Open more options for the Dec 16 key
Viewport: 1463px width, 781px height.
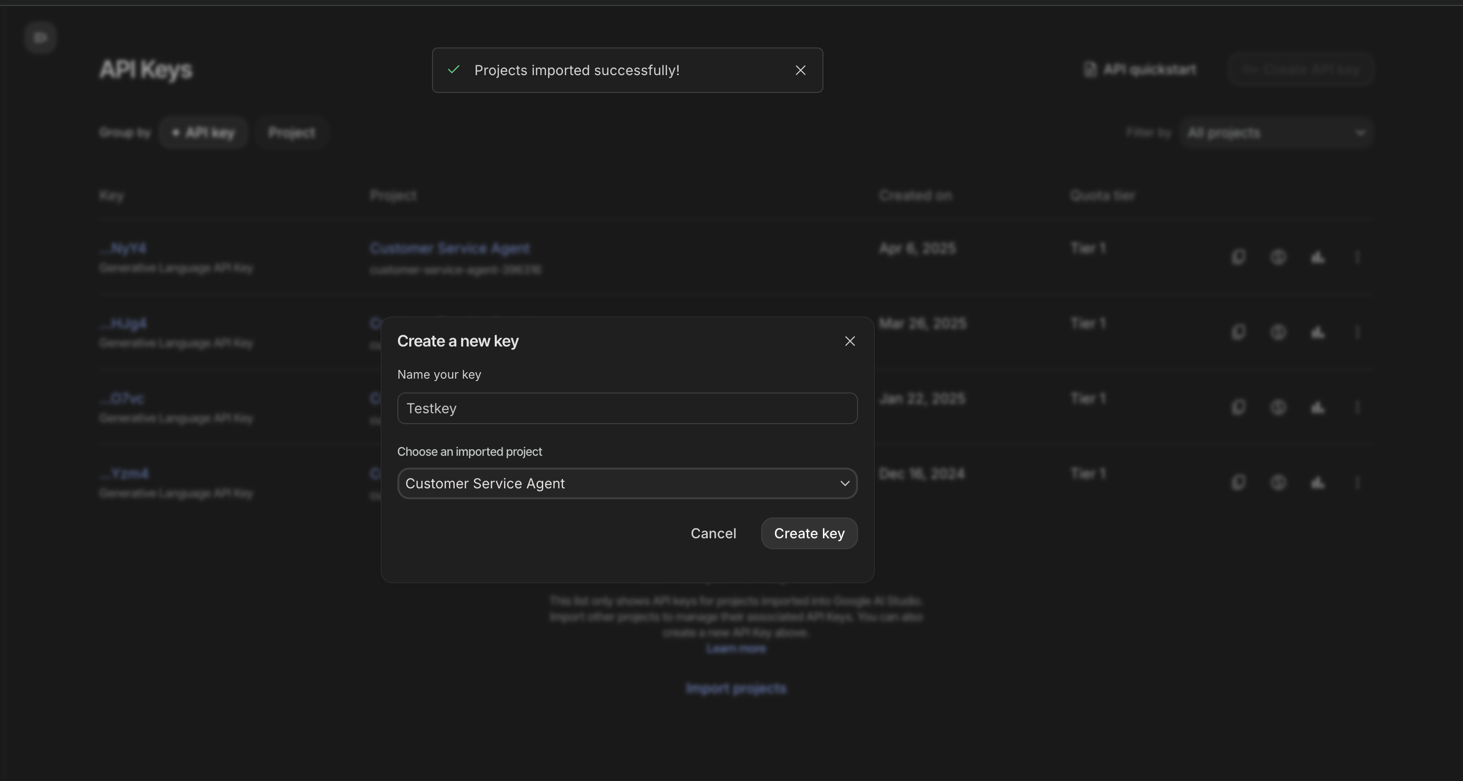pos(1357,482)
